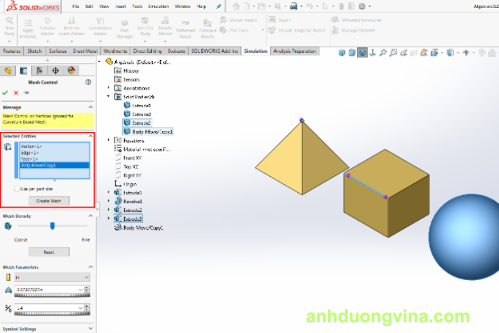Expand the Symbol Settings section

point(90,329)
